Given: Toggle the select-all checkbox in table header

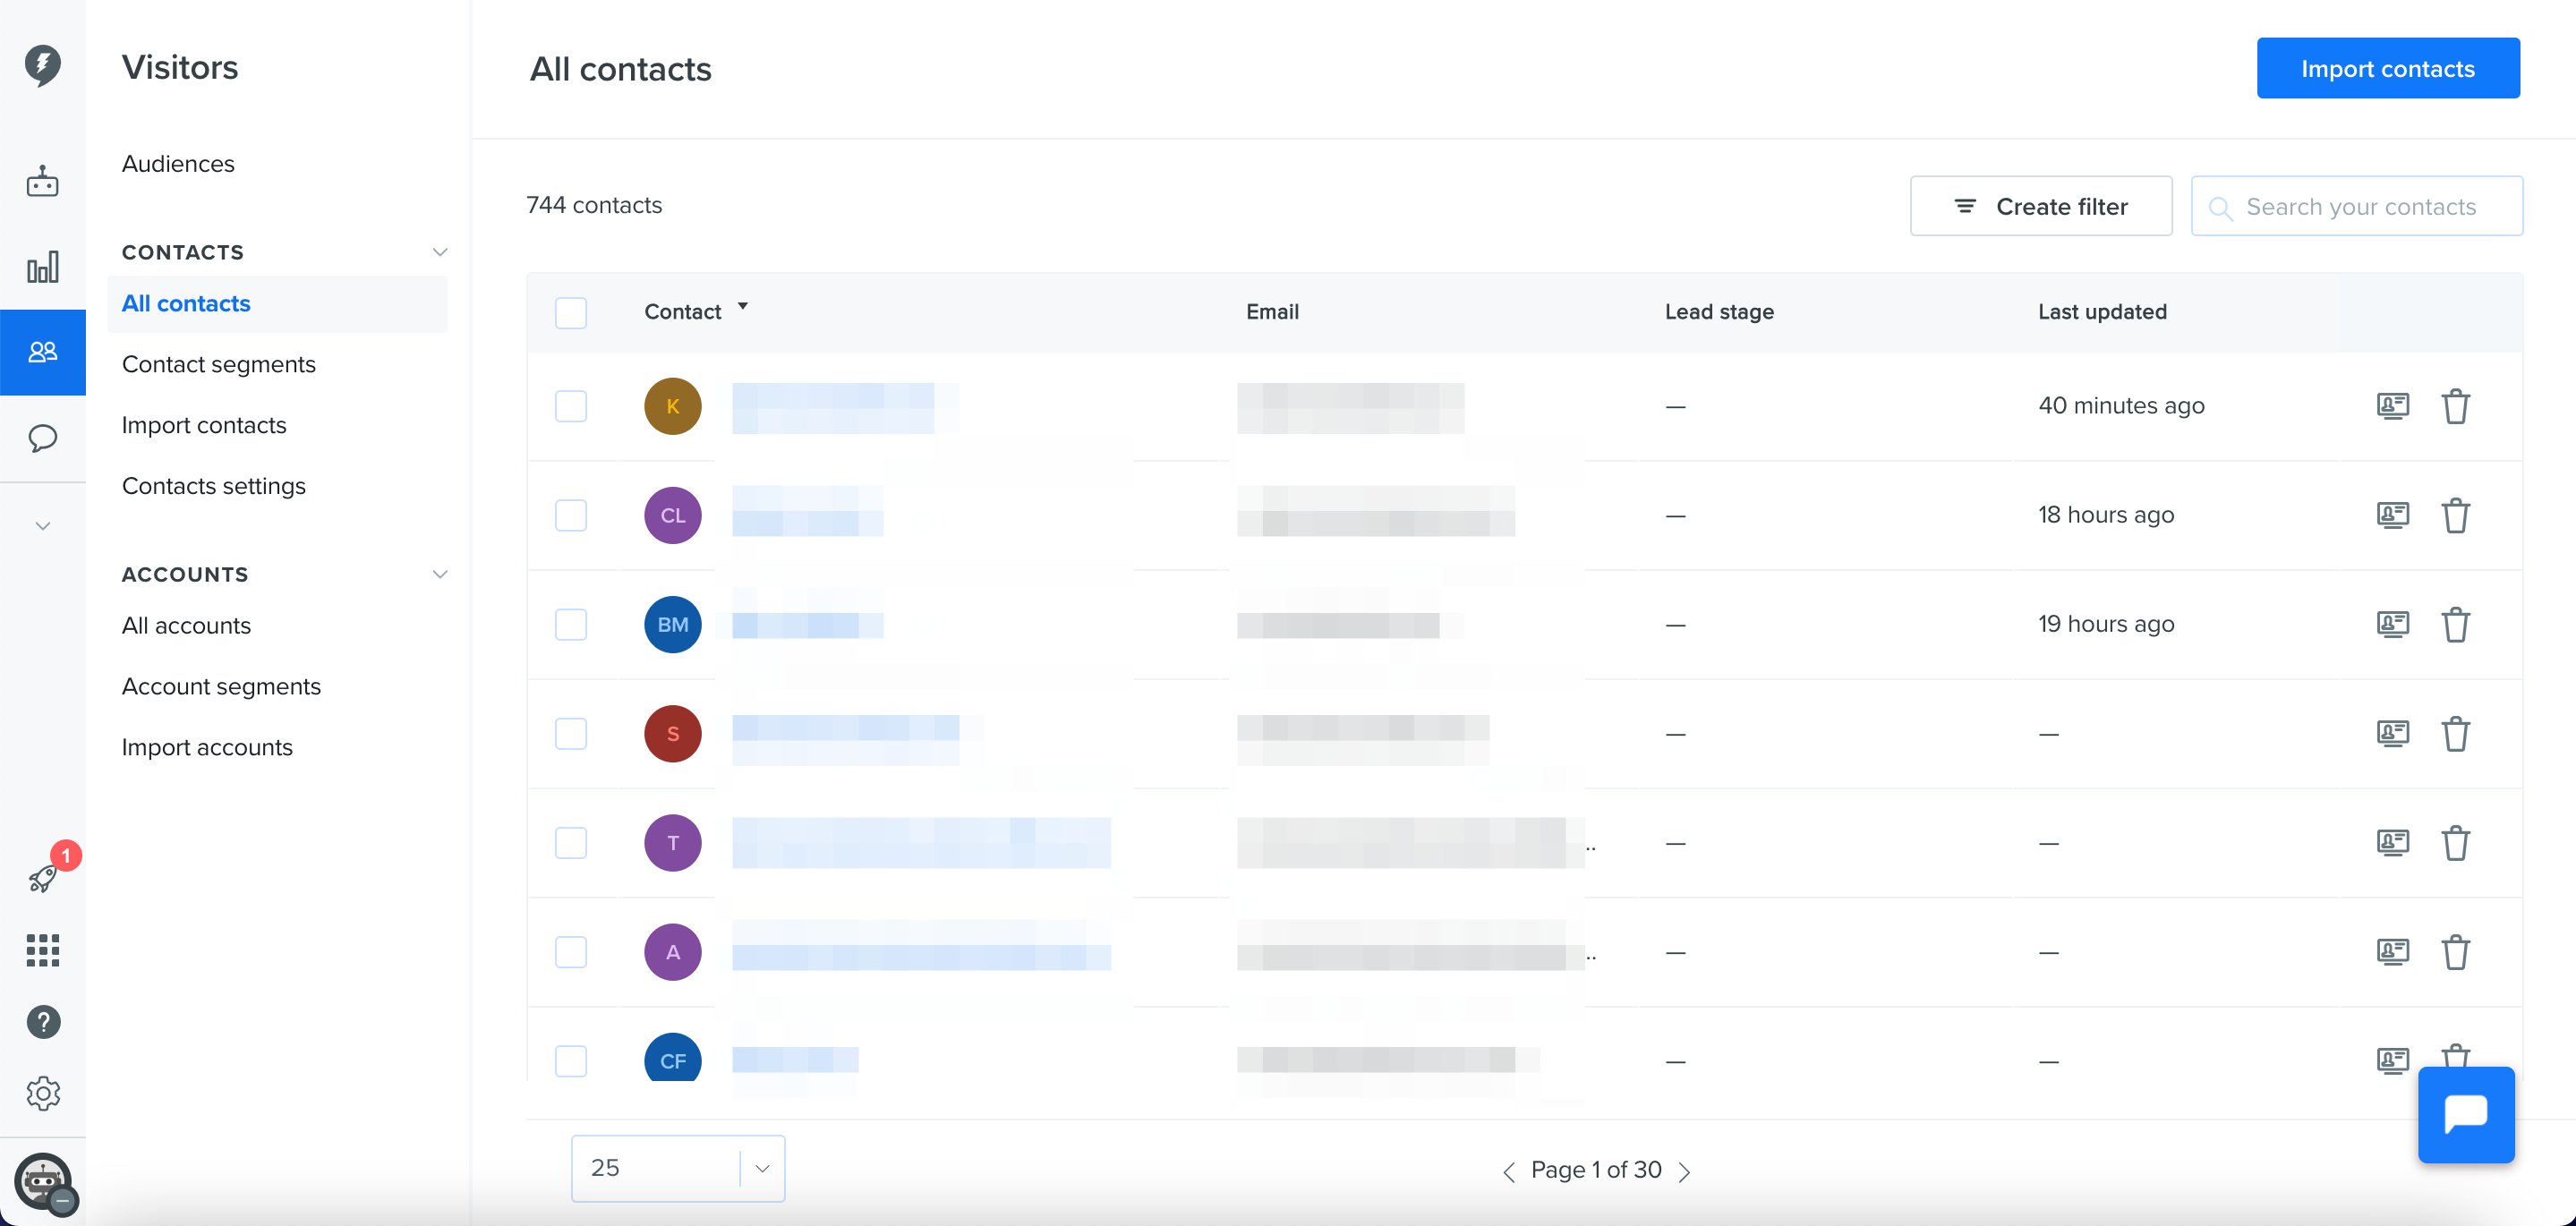Looking at the screenshot, I should coord(571,312).
